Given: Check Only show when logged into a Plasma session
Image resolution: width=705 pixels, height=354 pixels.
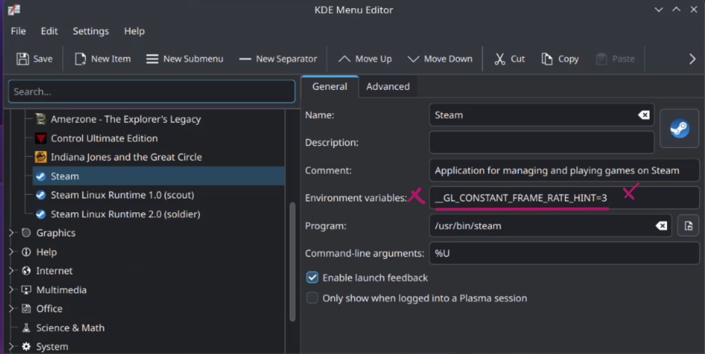Looking at the screenshot, I should (x=312, y=297).
